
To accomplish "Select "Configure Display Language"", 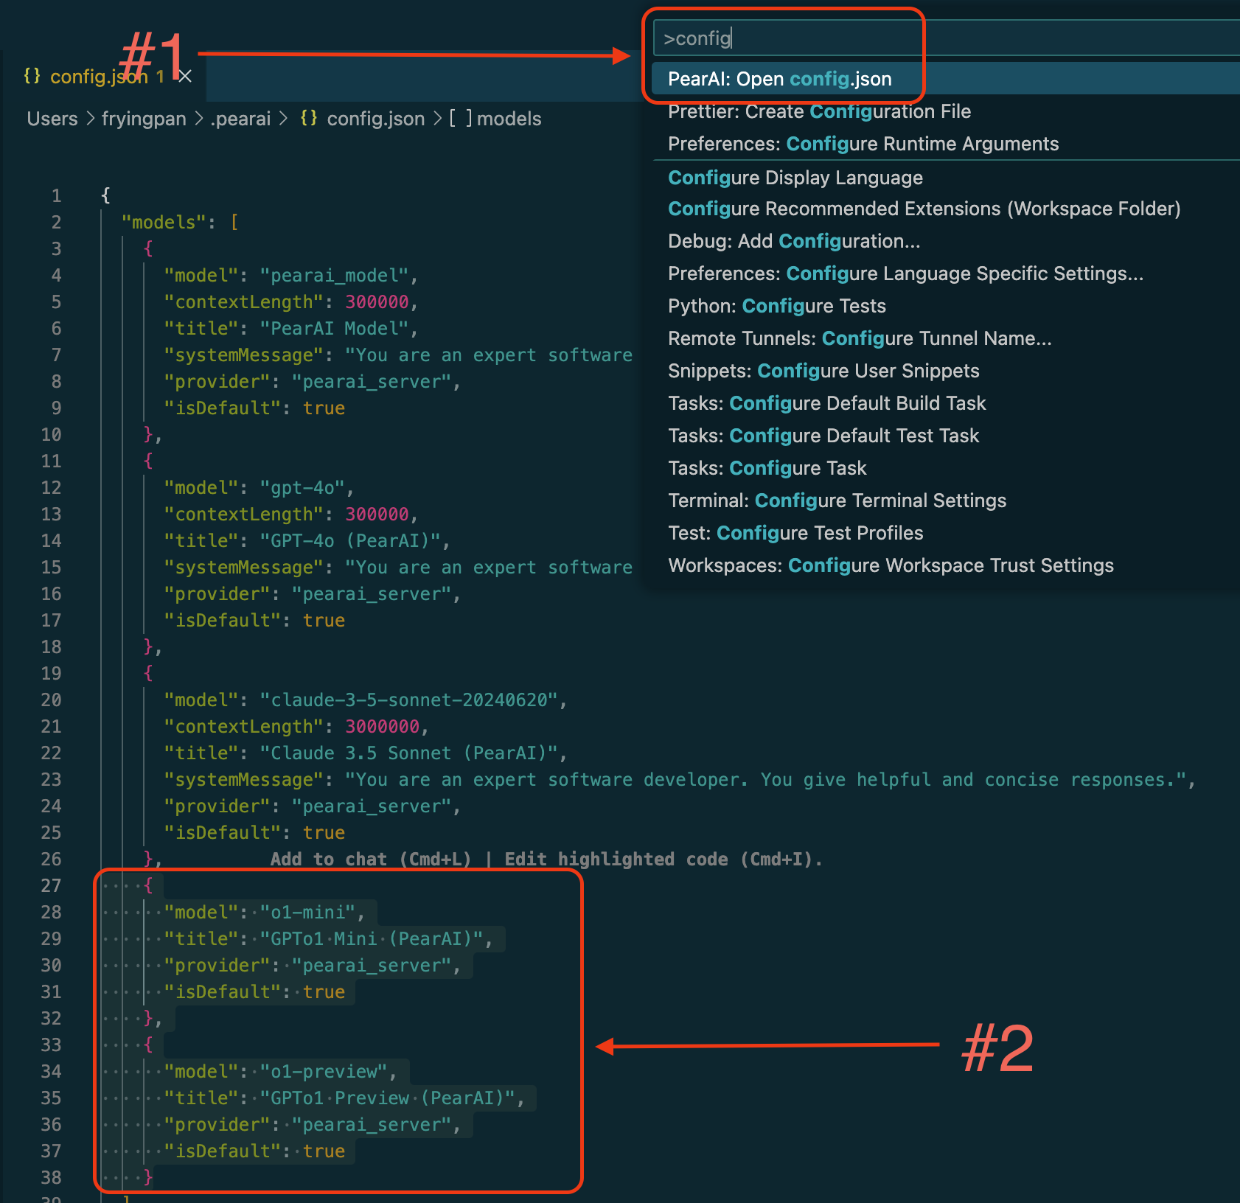I will [x=795, y=177].
